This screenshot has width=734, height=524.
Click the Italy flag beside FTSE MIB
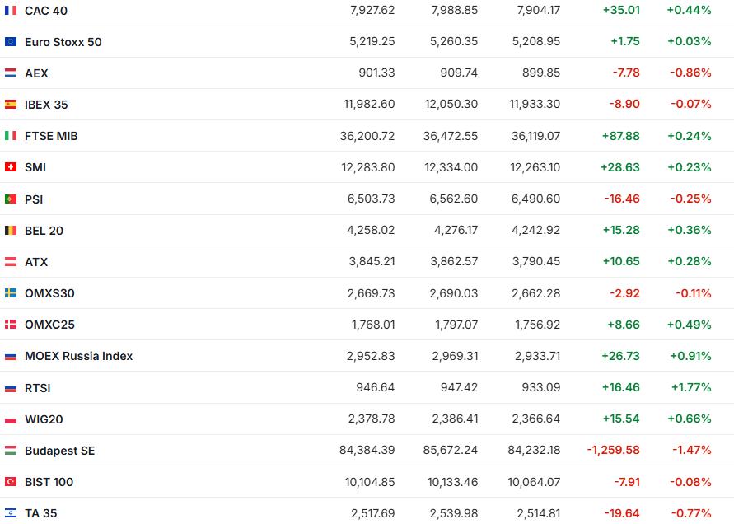11,136
